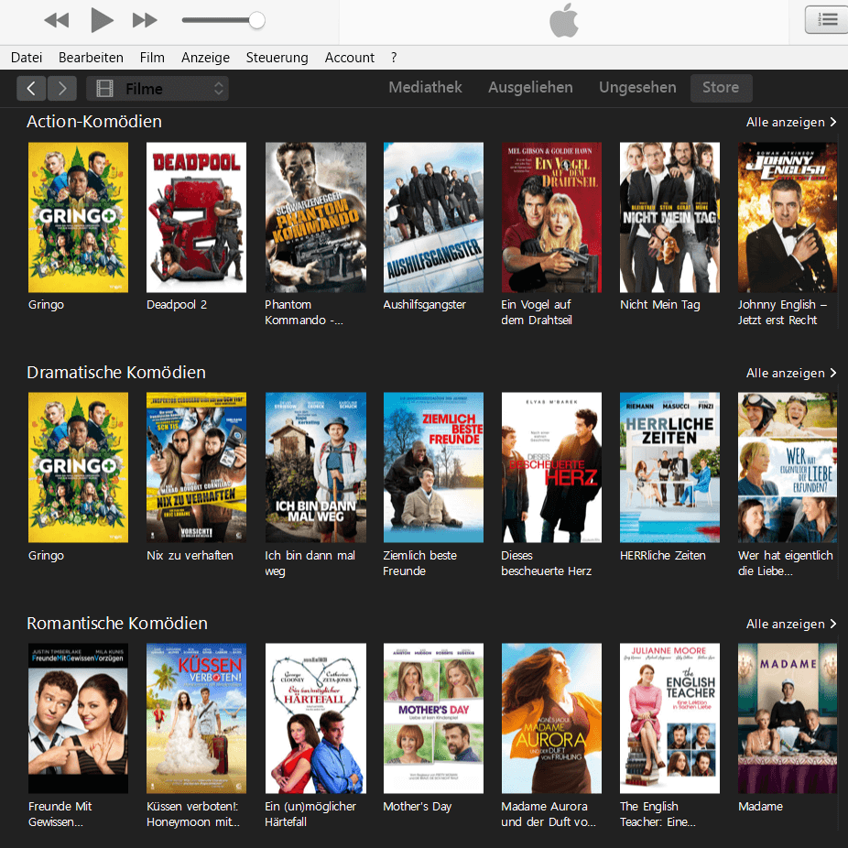Image resolution: width=848 pixels, height=848 pixels.
Task: Open the ? help menu
Action: click(x=394, y=58)
